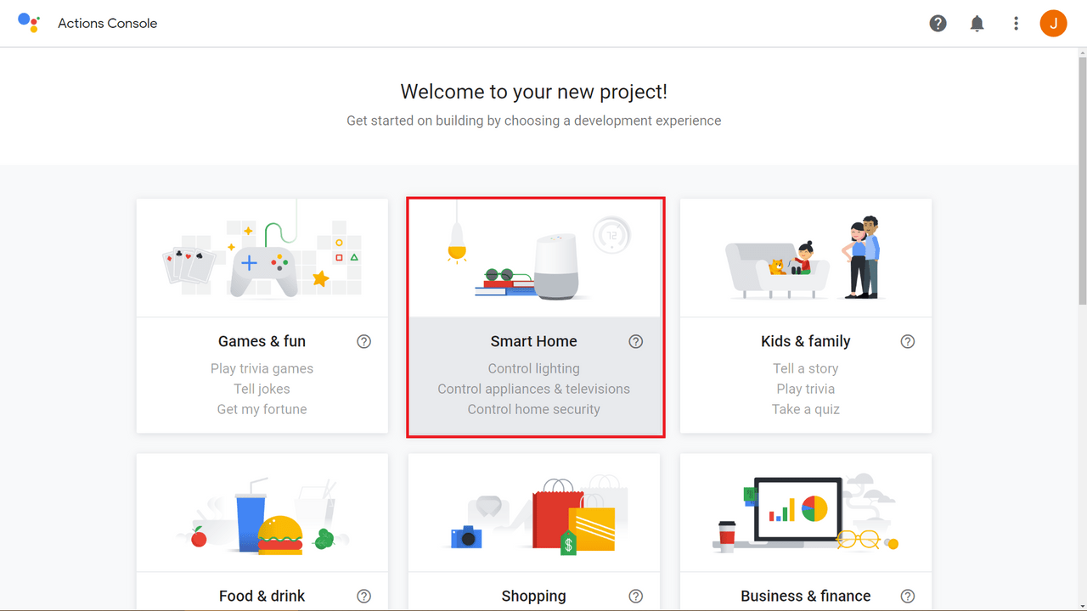Choose the Food & drink title
1087x611 pixels.
pyautogui.click(x=262, y=596)
